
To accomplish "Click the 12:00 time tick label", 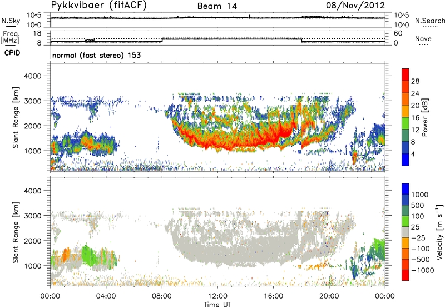I will pos(217,296).
